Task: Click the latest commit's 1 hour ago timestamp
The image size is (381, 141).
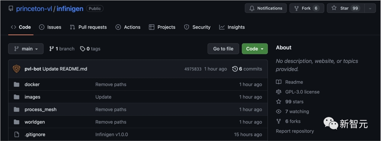Action: point(216,69)
